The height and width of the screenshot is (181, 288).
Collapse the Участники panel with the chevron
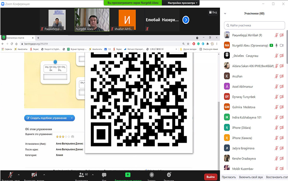click(x=225, y=13)
